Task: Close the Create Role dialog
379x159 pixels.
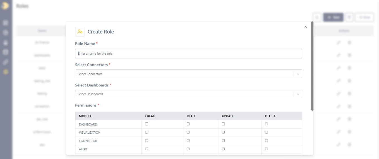Action: click(306, 27)
